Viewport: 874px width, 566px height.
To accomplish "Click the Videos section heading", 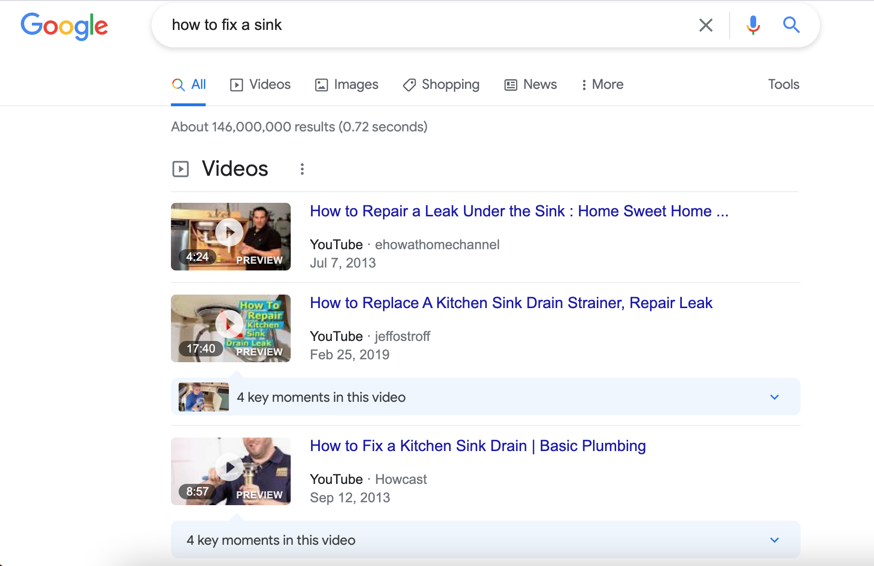I will [235, 169].
